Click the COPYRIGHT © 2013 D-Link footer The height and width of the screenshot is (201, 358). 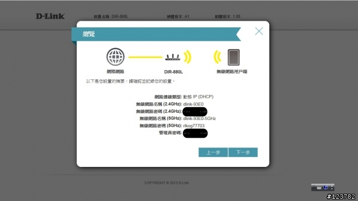tap(167, 183)
